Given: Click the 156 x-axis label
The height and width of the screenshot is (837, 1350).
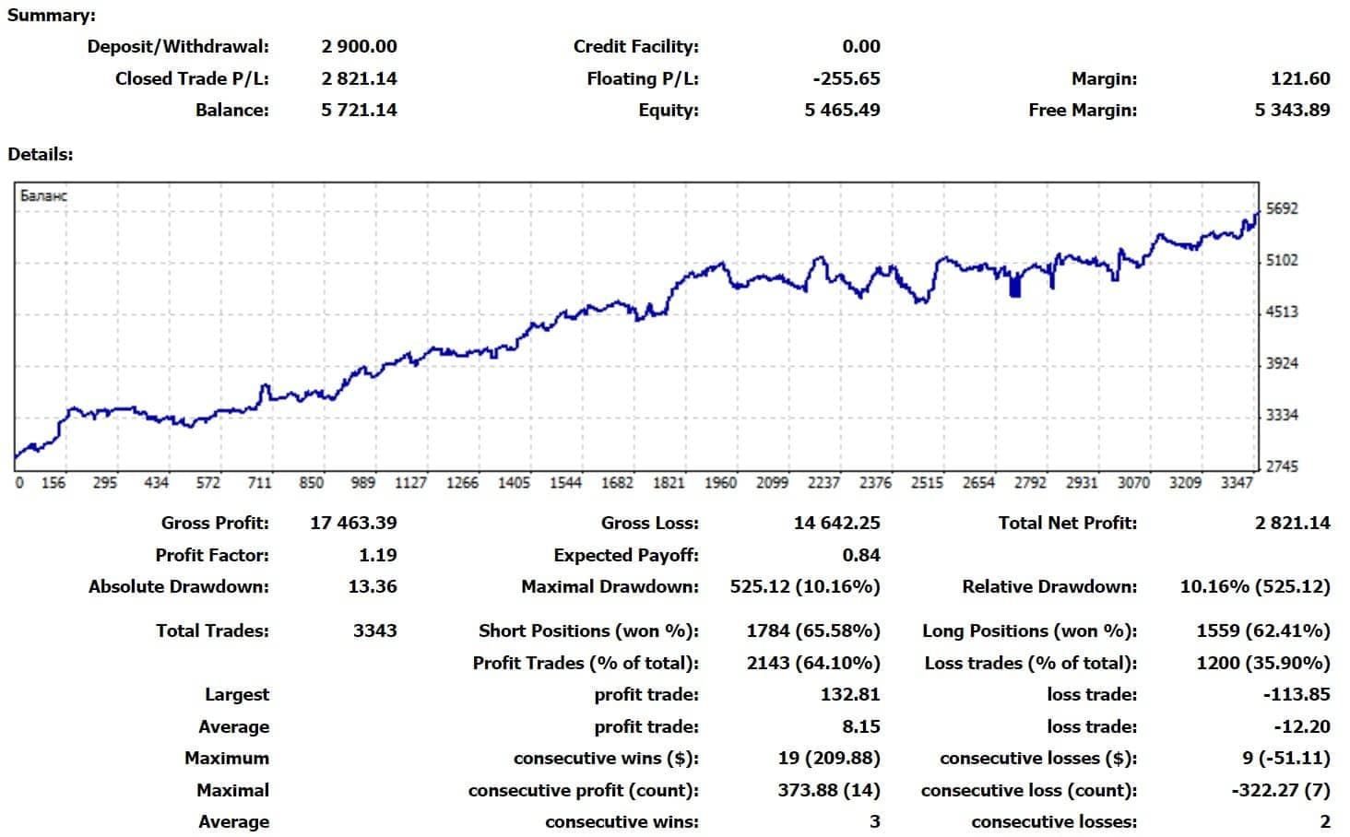Looking at the screenshot, I should pos(53,482).
